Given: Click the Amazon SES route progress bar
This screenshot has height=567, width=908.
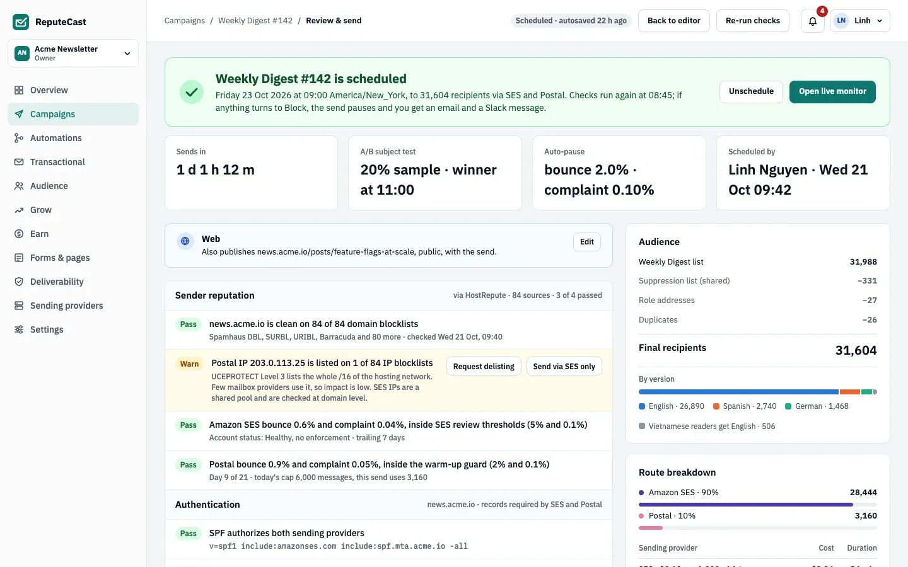Looking at the screenshot, I should click(x=758, y=504).
